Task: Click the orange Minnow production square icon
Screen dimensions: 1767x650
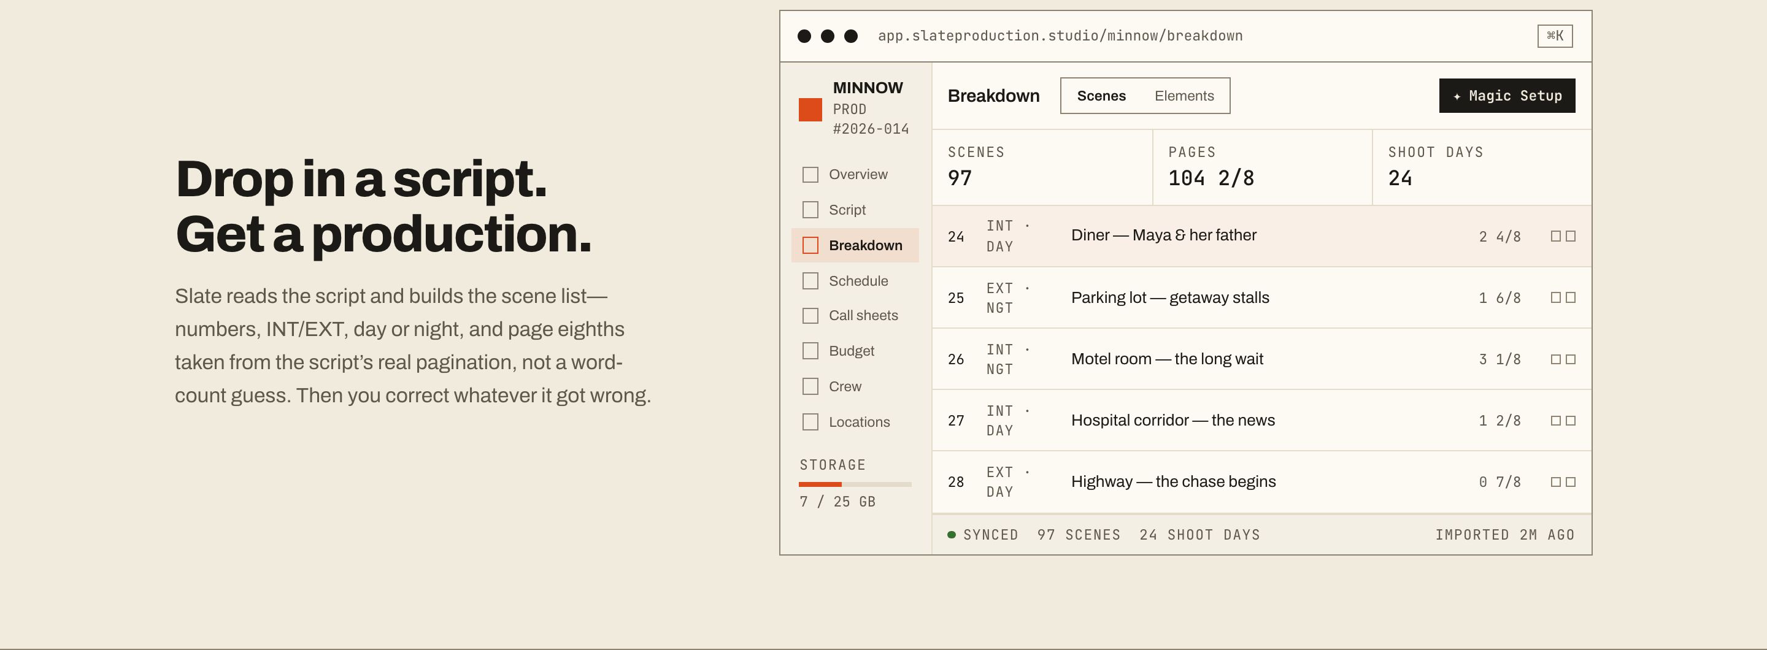Action: (x=810, y=110)
